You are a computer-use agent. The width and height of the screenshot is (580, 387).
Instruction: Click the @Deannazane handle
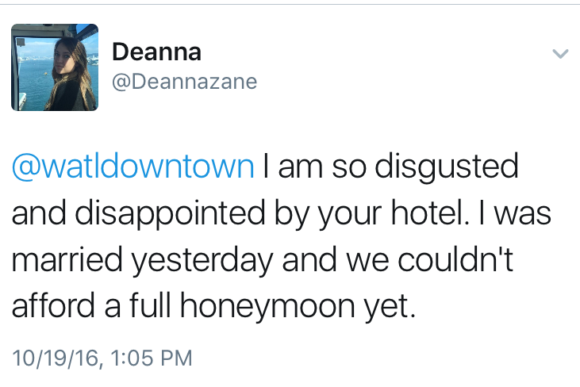184,82
